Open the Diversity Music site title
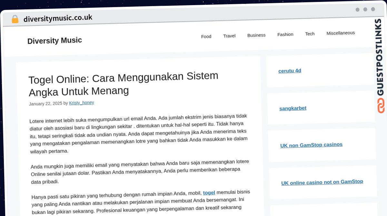 (55, 41)
